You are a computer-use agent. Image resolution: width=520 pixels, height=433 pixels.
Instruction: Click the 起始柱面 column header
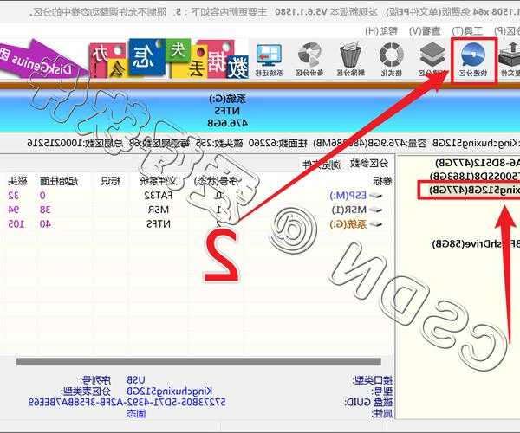[x=59, y=181]
